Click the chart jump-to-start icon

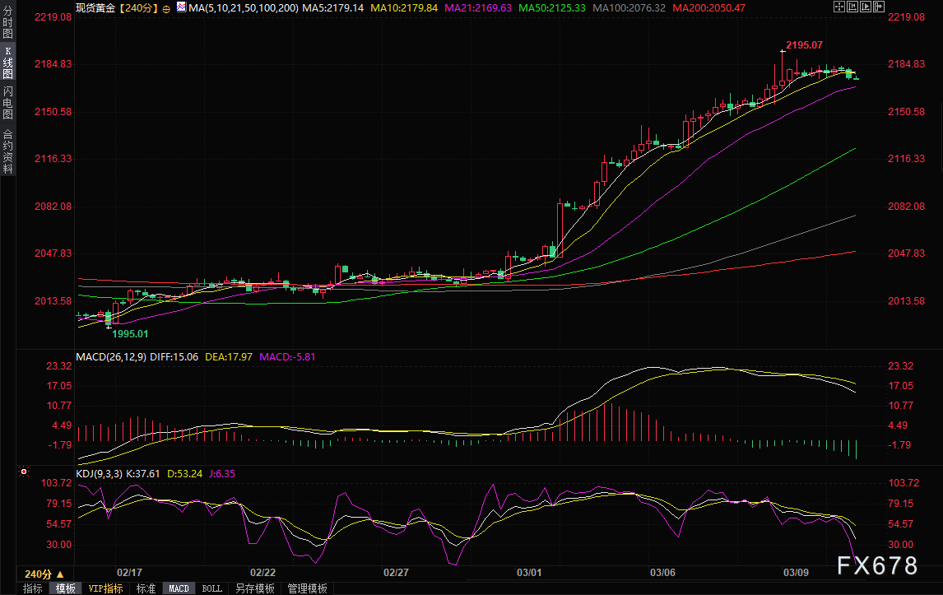(852, 7)
